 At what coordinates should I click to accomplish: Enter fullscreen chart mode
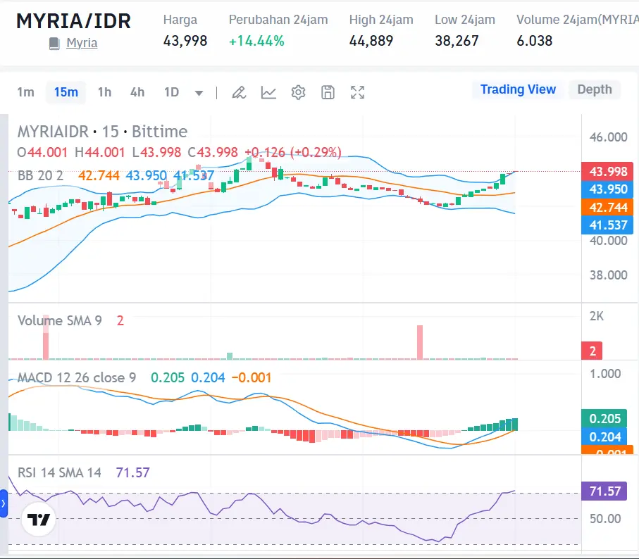pyautogui.click(x=357, y=92)
